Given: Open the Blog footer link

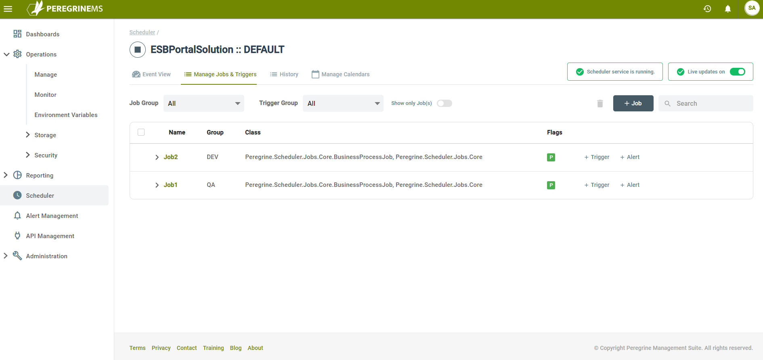Looking at the screenshot, I should (236, 348).
